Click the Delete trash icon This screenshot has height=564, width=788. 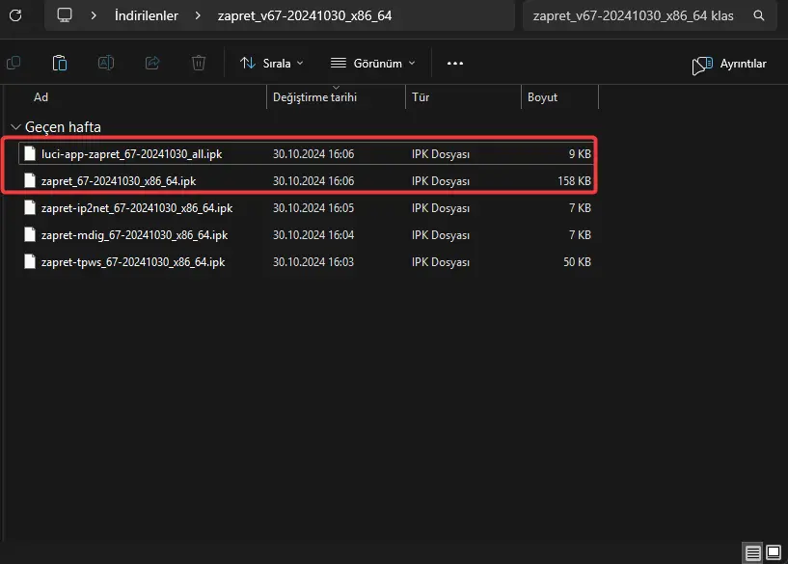[199, 63]
